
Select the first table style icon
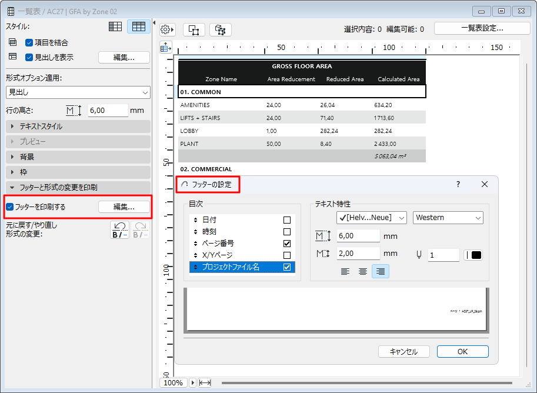(115, 26)
